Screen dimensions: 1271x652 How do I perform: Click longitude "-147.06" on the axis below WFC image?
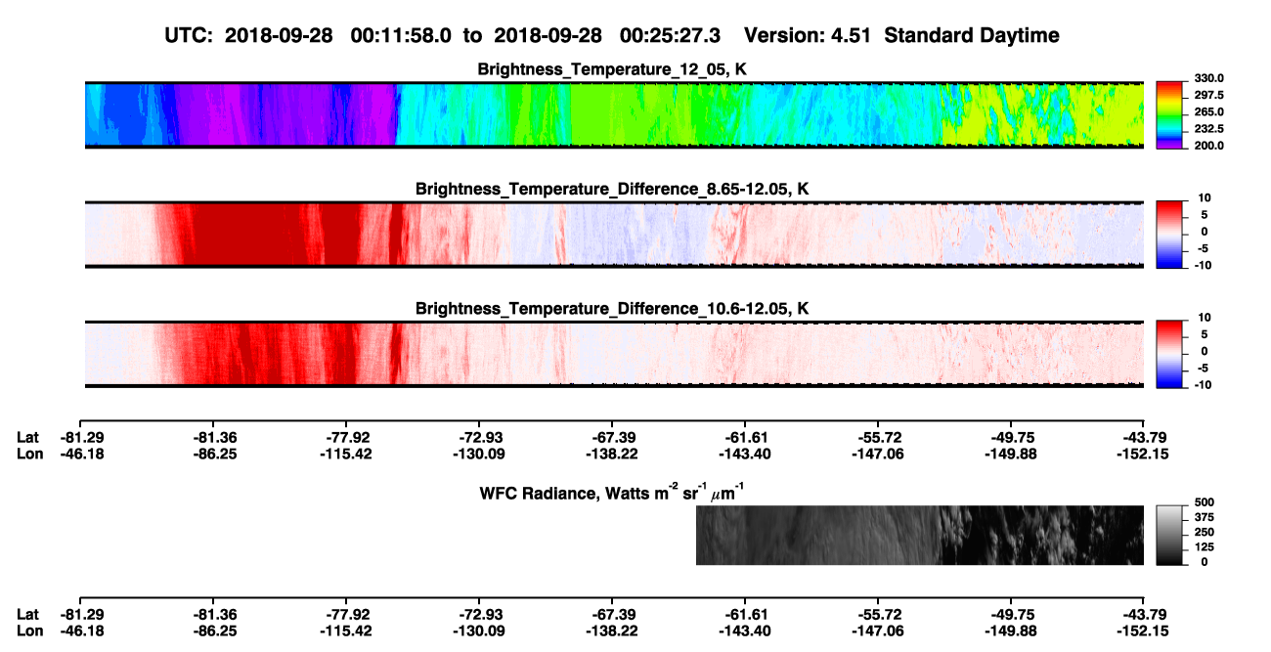[877, 631]
